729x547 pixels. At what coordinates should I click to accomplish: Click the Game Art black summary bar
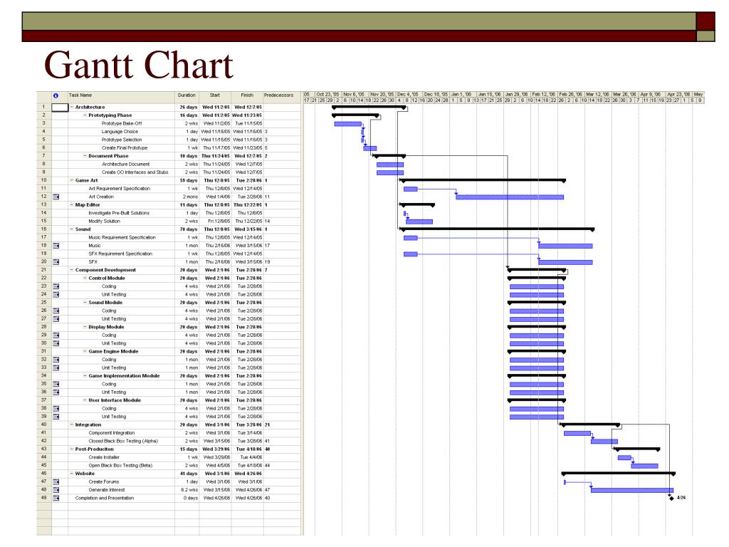pyautogui.click(x=483, y=180)
